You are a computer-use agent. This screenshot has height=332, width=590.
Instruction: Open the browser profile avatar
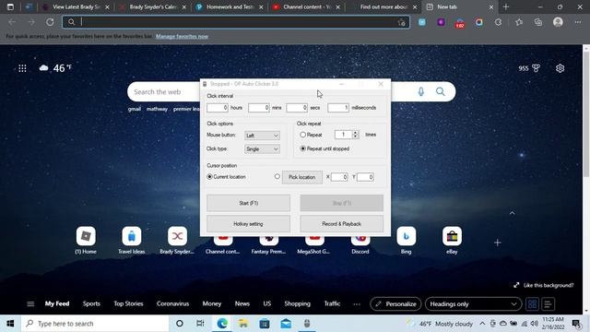pos(558,22)
